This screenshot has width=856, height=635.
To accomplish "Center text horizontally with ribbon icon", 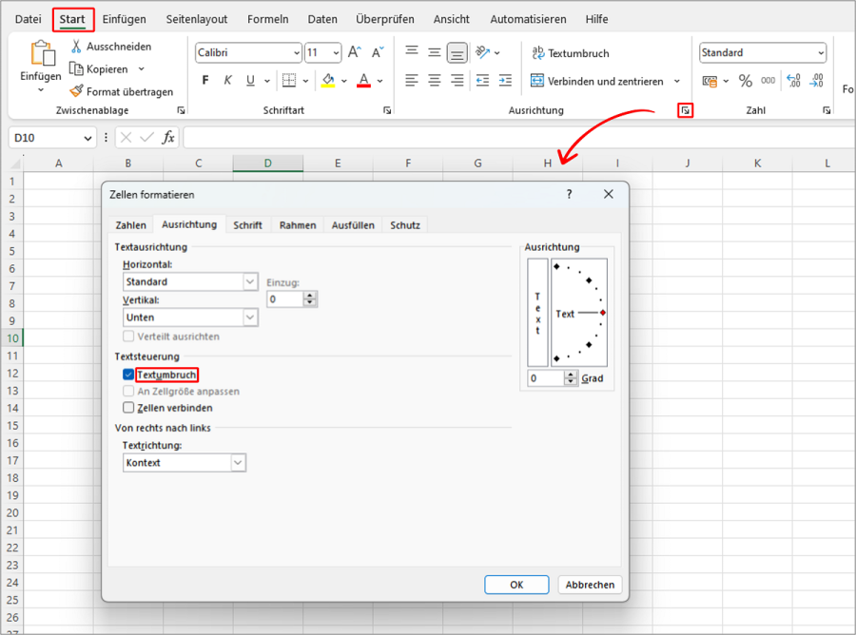I will (434, 81).
